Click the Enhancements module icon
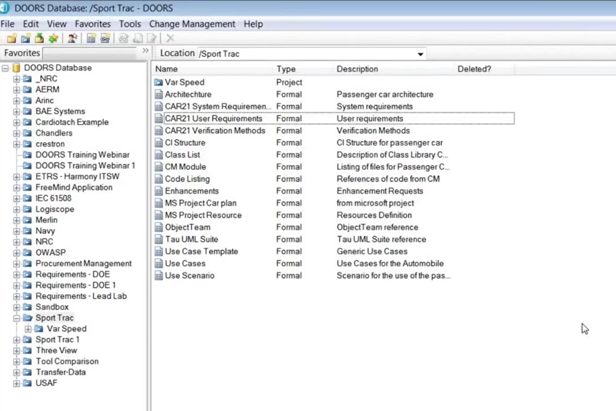Viewport: 616px width, 411px height. tap(159, 191)
